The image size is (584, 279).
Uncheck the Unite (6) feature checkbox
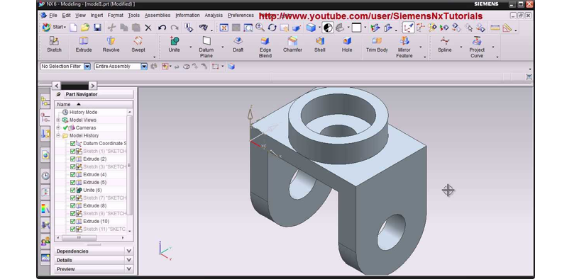[x=72, y=190]
